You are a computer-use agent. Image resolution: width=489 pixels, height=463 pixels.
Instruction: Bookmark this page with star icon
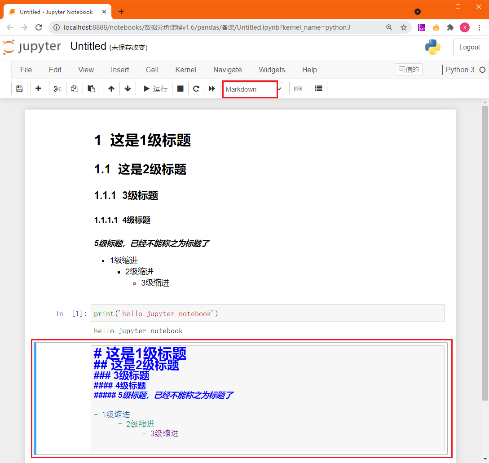[404, 27]
